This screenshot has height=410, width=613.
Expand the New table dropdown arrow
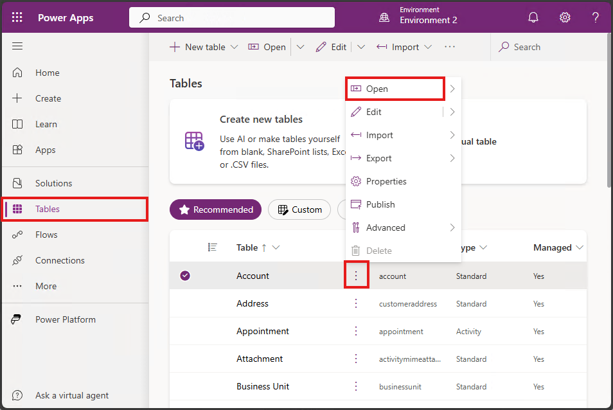(x=234, y=48)
